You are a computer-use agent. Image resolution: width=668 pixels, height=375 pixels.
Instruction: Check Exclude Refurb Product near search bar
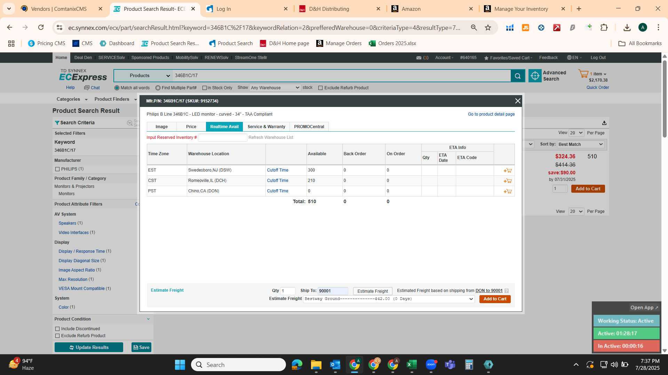[x=320, y=88]
